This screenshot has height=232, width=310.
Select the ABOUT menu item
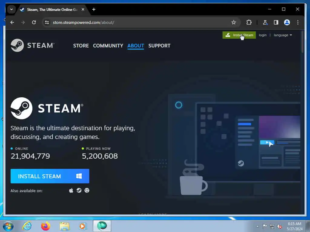[x=136, y=46]
